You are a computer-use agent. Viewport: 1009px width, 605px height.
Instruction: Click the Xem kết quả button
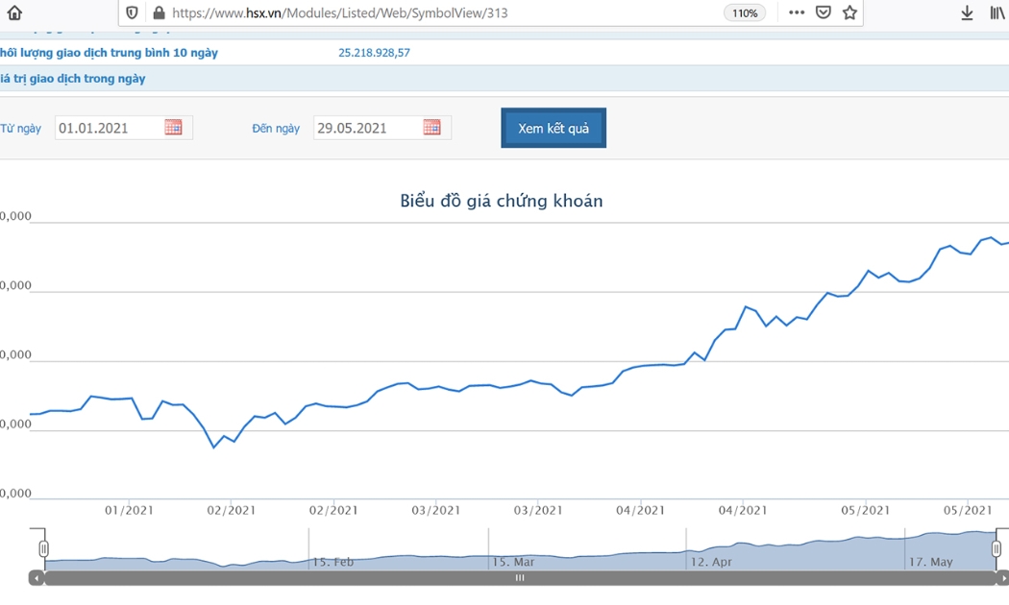point(554,128)
